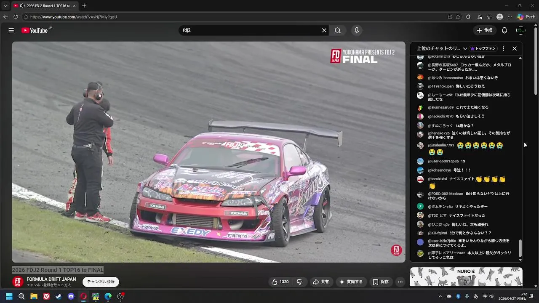Screen dimensions: 539x303
Task: Open browser settings and more ellipsis
Action: point(510,17)
